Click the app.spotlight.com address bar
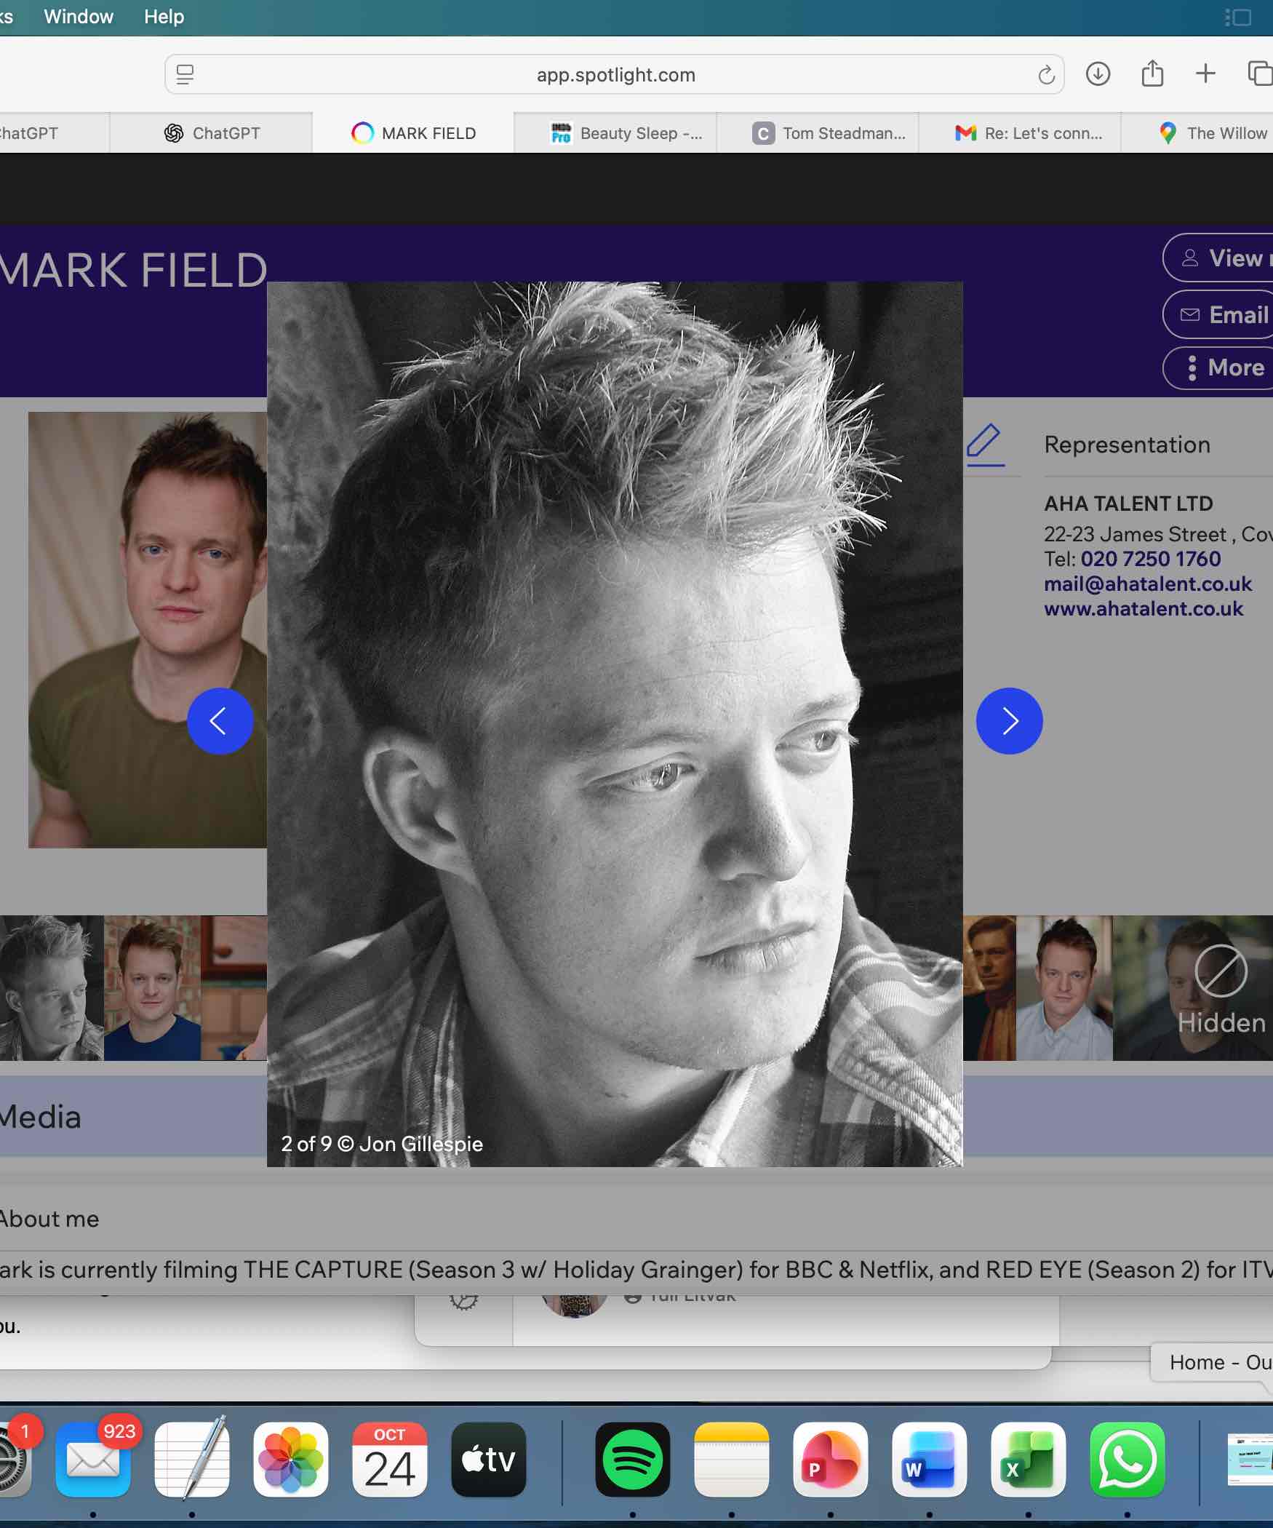This screenshot has height=1528, width=1273. coord(615,75)
